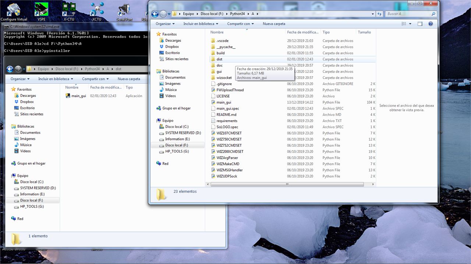Open the Organizar dropdown in the A window

165,24
